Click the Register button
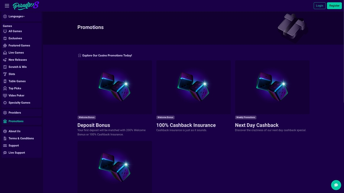The image size is (344, 193). [x=334, y=6]
